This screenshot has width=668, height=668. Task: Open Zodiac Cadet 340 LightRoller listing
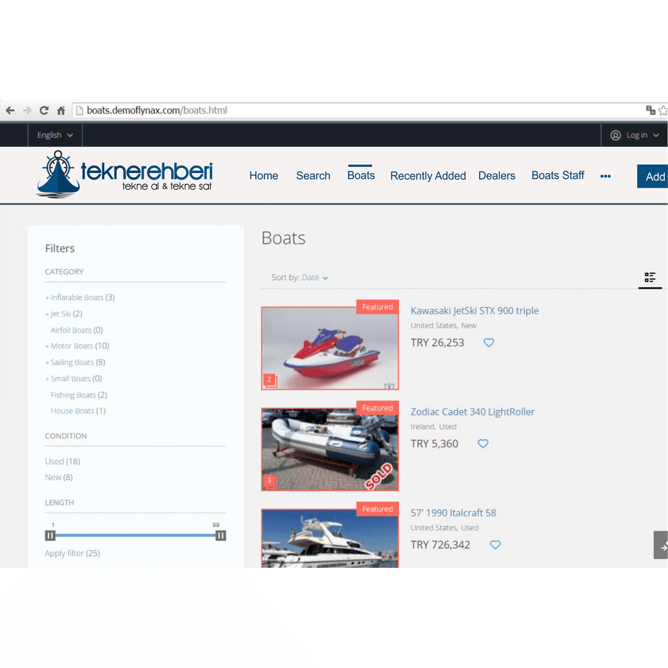[x=472, y=411]
